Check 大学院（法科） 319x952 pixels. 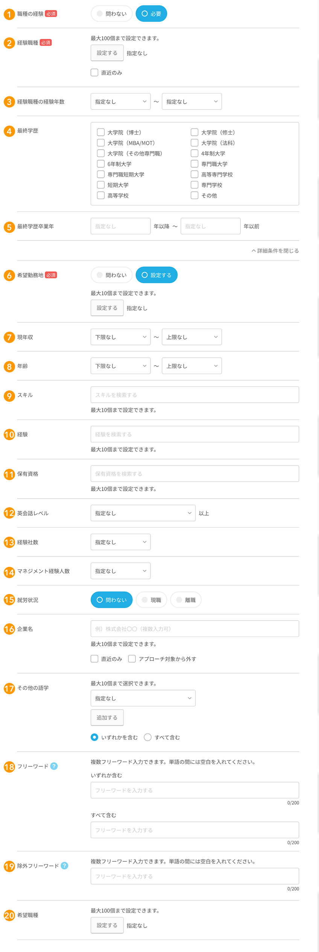(x=194, y=143)
